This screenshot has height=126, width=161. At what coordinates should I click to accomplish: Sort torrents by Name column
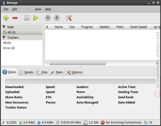[61, 27]
